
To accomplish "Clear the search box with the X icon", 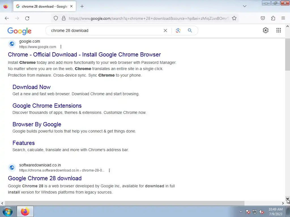I will [x=165, y=31].
